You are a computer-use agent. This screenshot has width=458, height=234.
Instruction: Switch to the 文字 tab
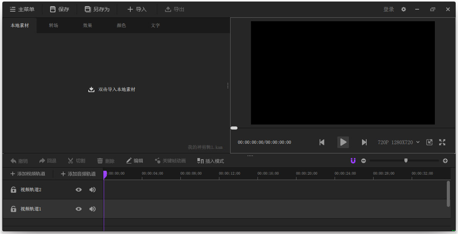155,25
